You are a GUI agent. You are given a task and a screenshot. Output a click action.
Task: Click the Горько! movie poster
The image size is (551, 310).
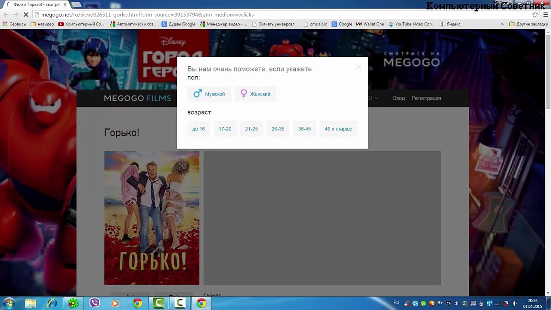[152, 218]
